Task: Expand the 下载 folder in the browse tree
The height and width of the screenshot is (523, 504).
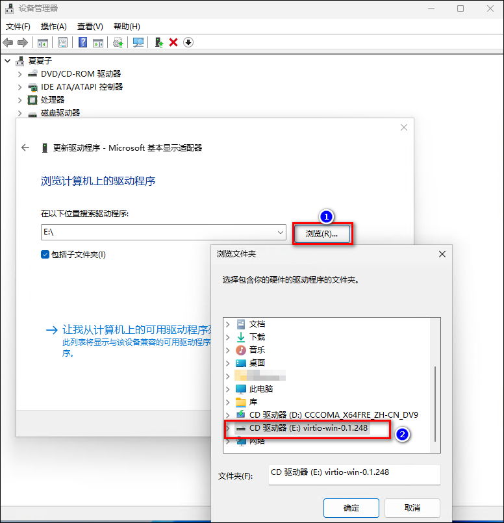Action: coord(228,337)
